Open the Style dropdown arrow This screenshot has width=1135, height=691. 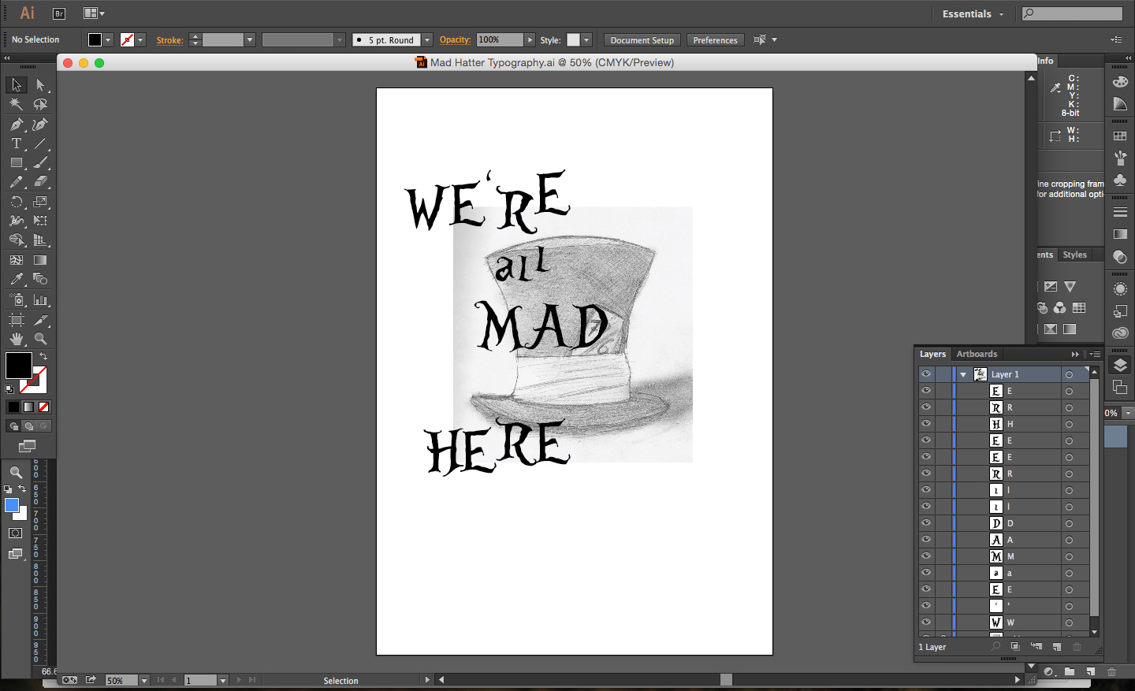tap(586, 40)
